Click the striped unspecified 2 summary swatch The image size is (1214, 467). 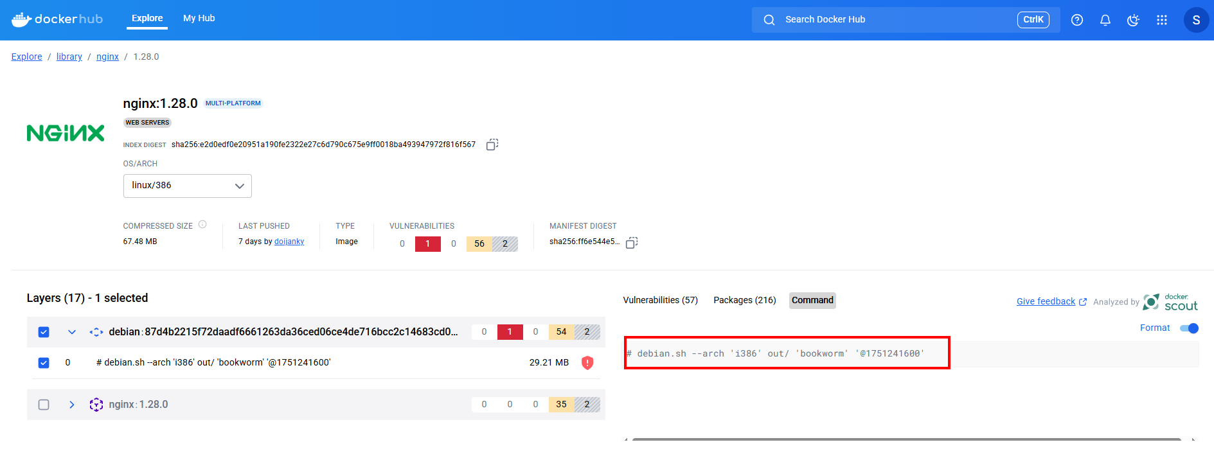505,244
